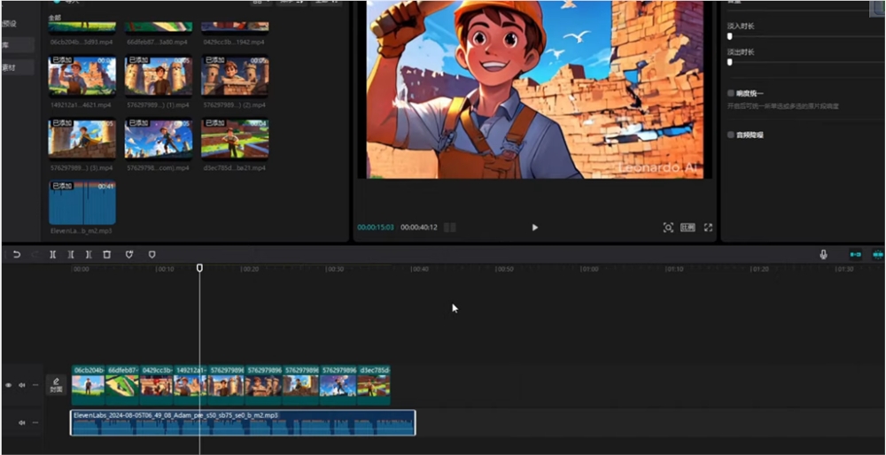Select timeline clip 06cb204b
Screen dimensions: 886x455
pyautogui.click(x=88, y=385)
